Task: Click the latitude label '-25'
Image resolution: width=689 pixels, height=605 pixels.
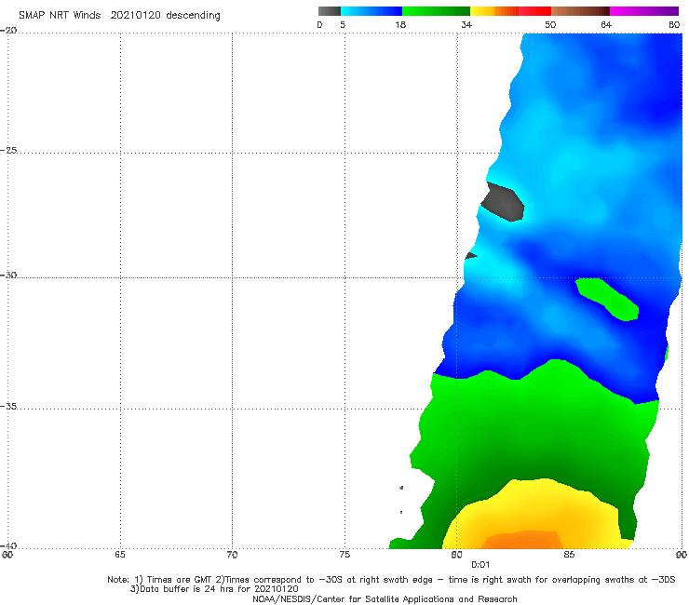Action: click(8, 150)
